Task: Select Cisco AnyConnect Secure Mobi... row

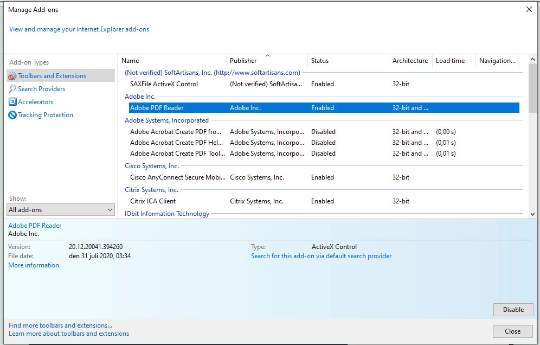Action: (x=324, y=177)
